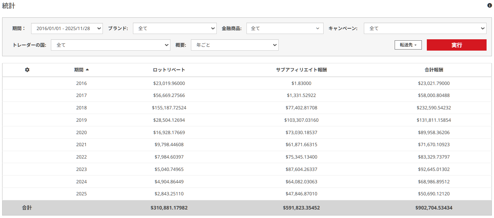Expand the 金融商品 dropdown

(x=285, y=29)
